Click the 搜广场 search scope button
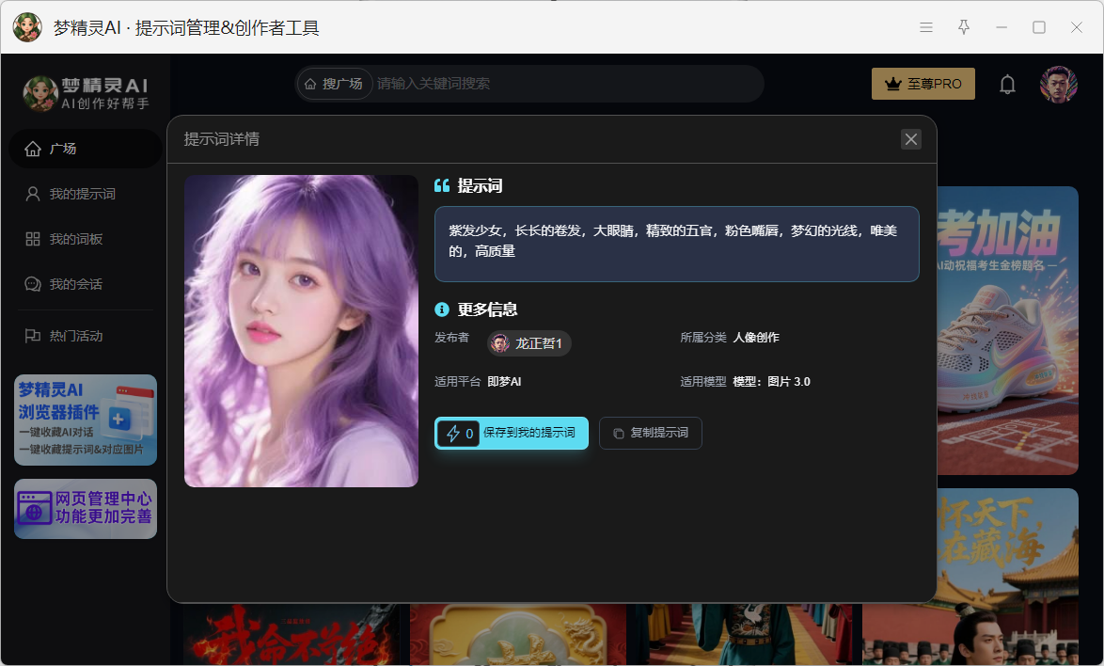Screen dimensions: 1104x666 tap(334, 84)
